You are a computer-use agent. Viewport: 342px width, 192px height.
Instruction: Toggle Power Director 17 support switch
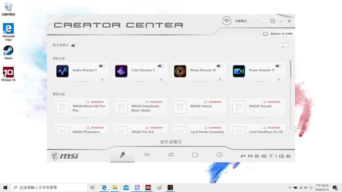(279, 66)
